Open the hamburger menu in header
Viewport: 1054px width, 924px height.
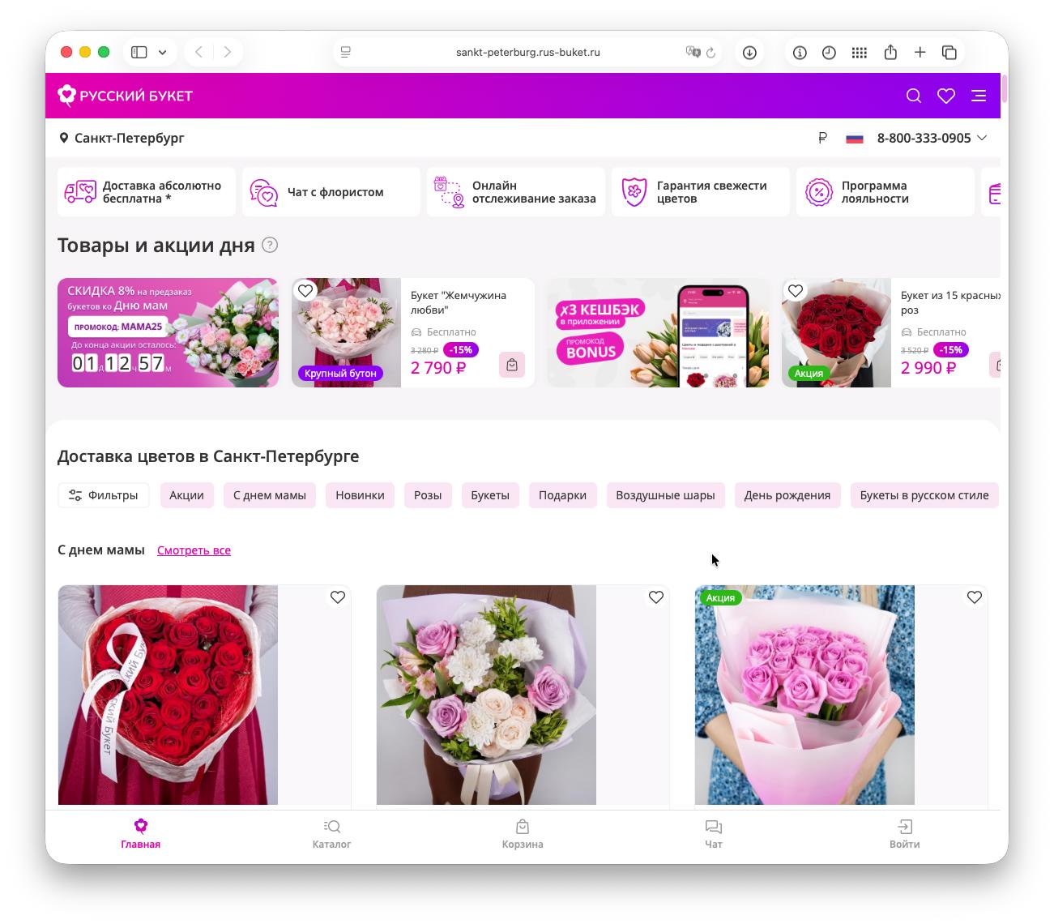click(979, 96)
